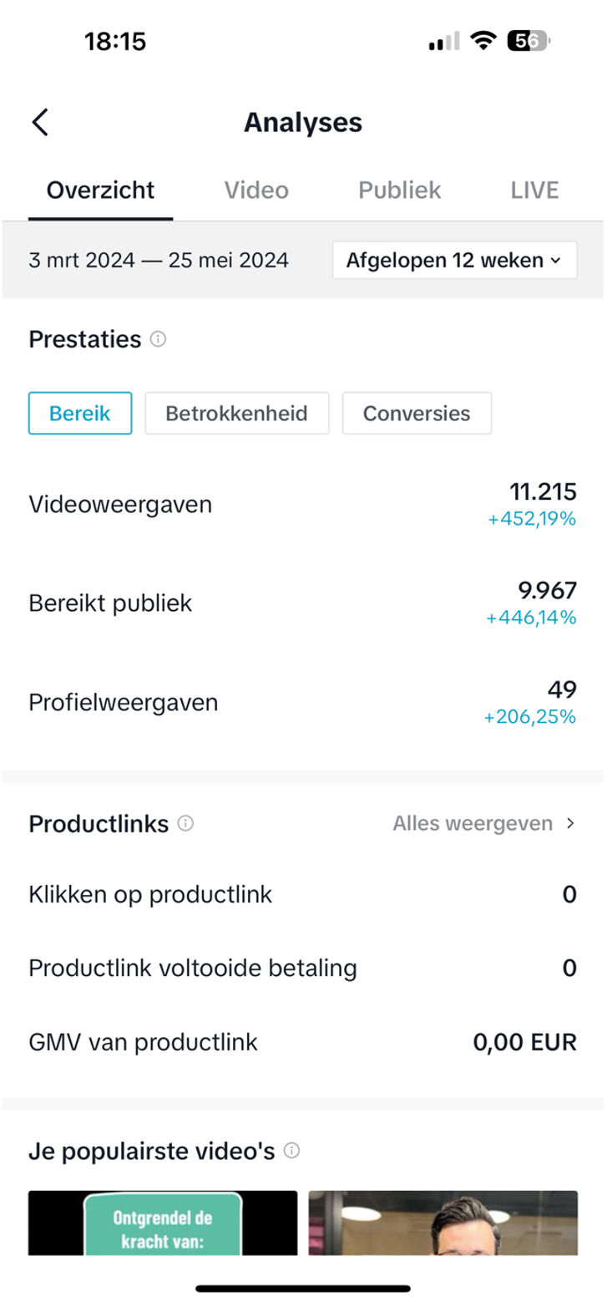Open the Video tab

(x=256, y=191)
